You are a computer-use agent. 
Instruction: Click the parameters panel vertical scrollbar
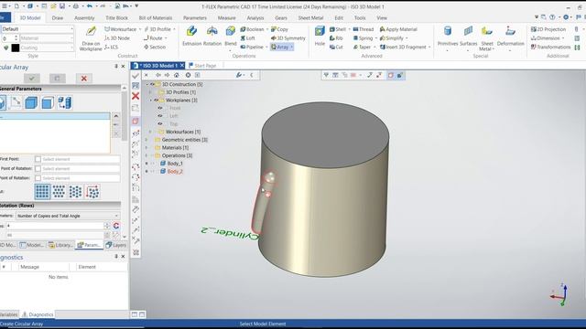(125, 163)
